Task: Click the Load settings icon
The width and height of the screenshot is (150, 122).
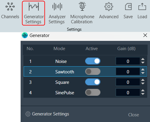Action: pos(142,7)
